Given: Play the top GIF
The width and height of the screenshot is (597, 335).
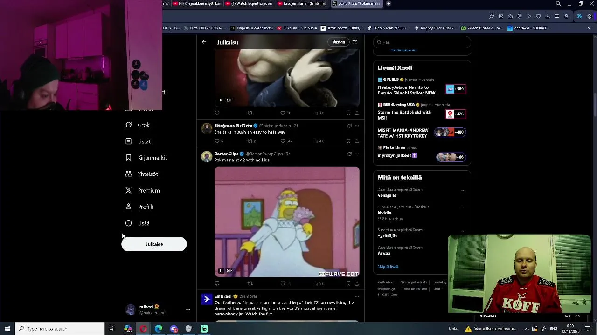Looking at the screenshot, I should point(221,100).
